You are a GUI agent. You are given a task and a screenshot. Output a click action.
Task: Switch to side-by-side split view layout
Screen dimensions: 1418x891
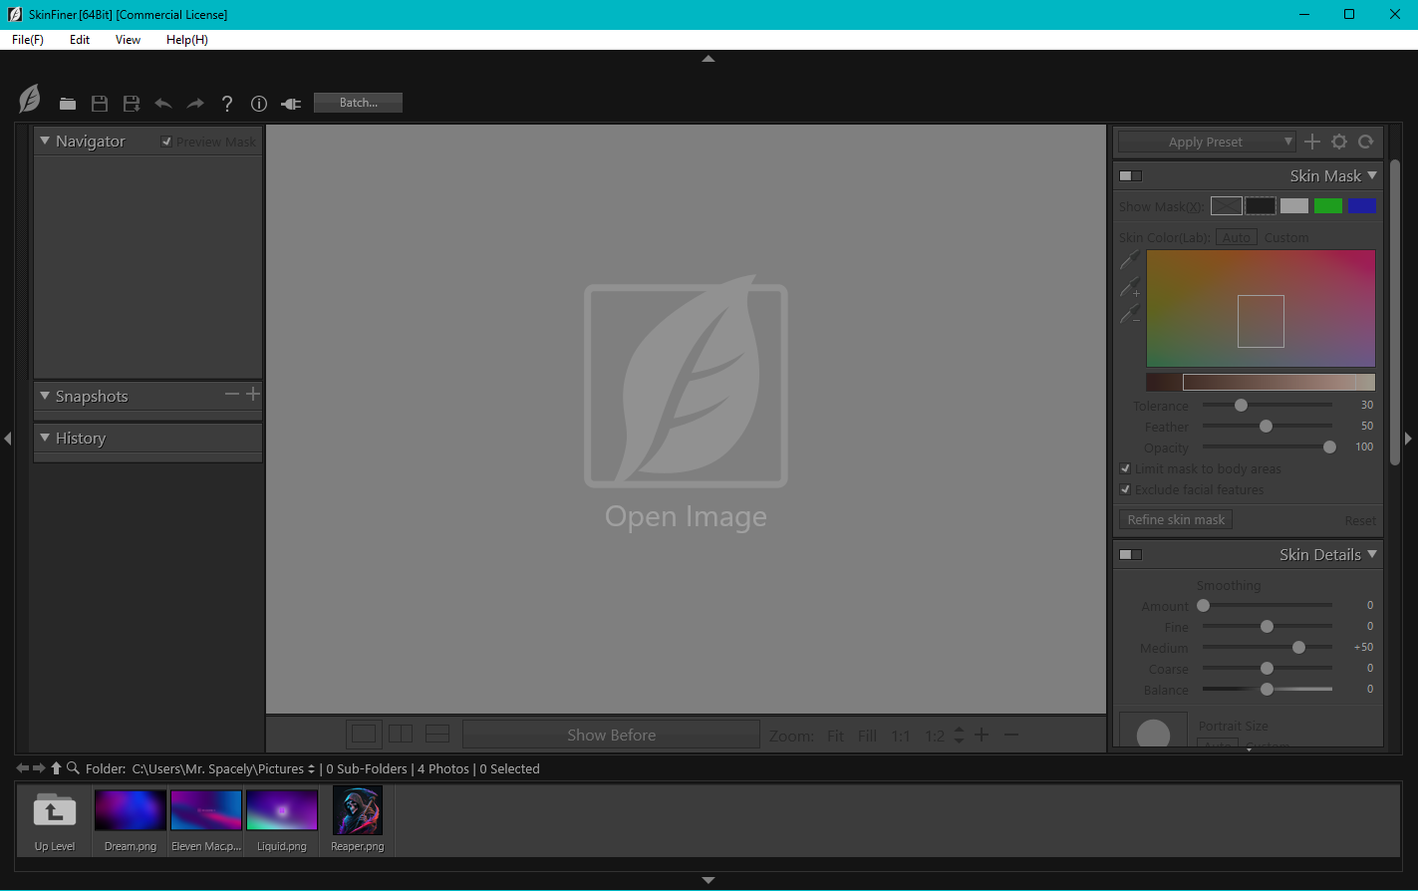[401, 735]
